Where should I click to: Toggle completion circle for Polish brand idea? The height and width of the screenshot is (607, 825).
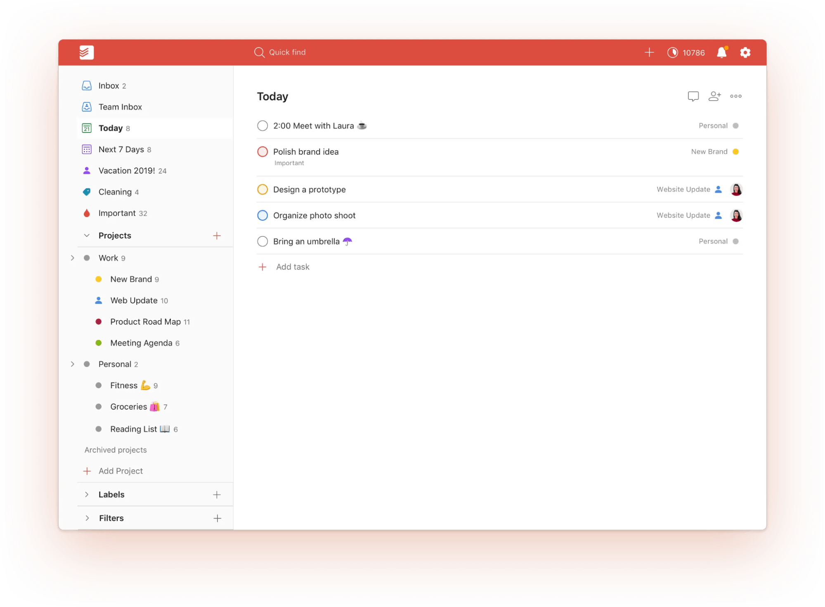point(262,152)
